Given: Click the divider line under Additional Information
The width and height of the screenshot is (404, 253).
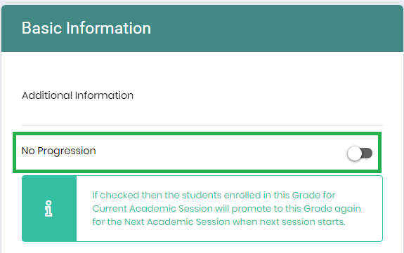Looking at the screenshot, I should (202, 125).
